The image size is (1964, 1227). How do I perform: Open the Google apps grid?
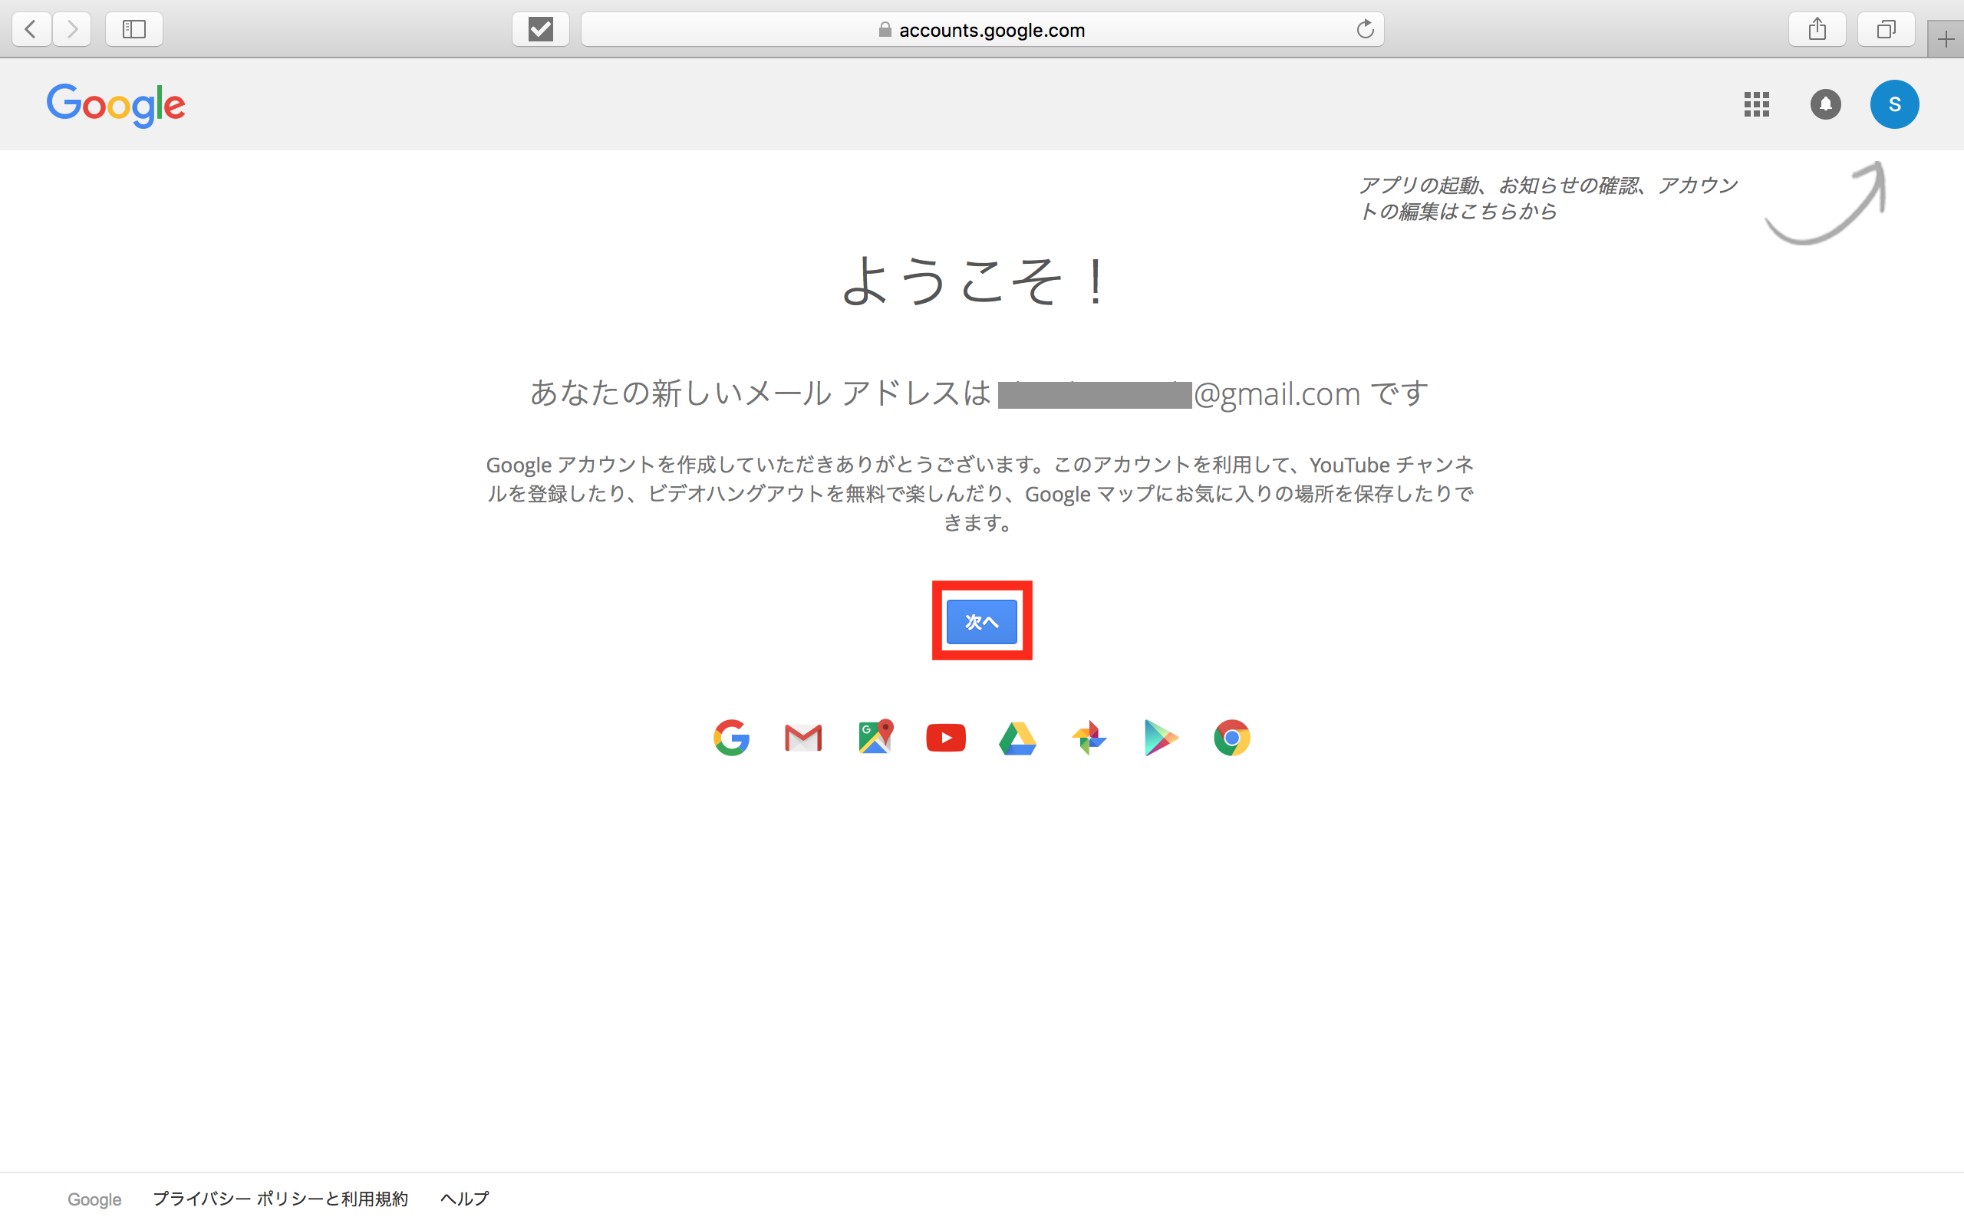click(x=1756, y=104)
